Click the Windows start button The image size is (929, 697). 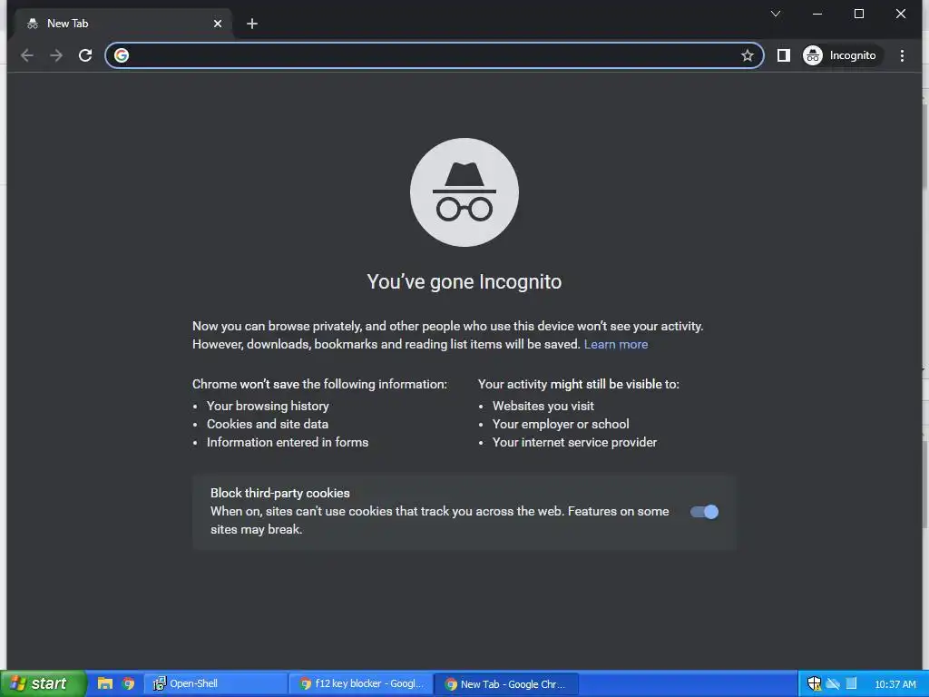pyautogui.click(x=42, y=683)
